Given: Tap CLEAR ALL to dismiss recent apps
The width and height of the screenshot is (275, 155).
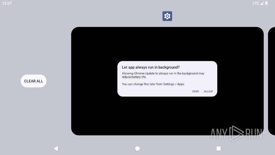Looking at the screenshot, I should pos(34,81).
